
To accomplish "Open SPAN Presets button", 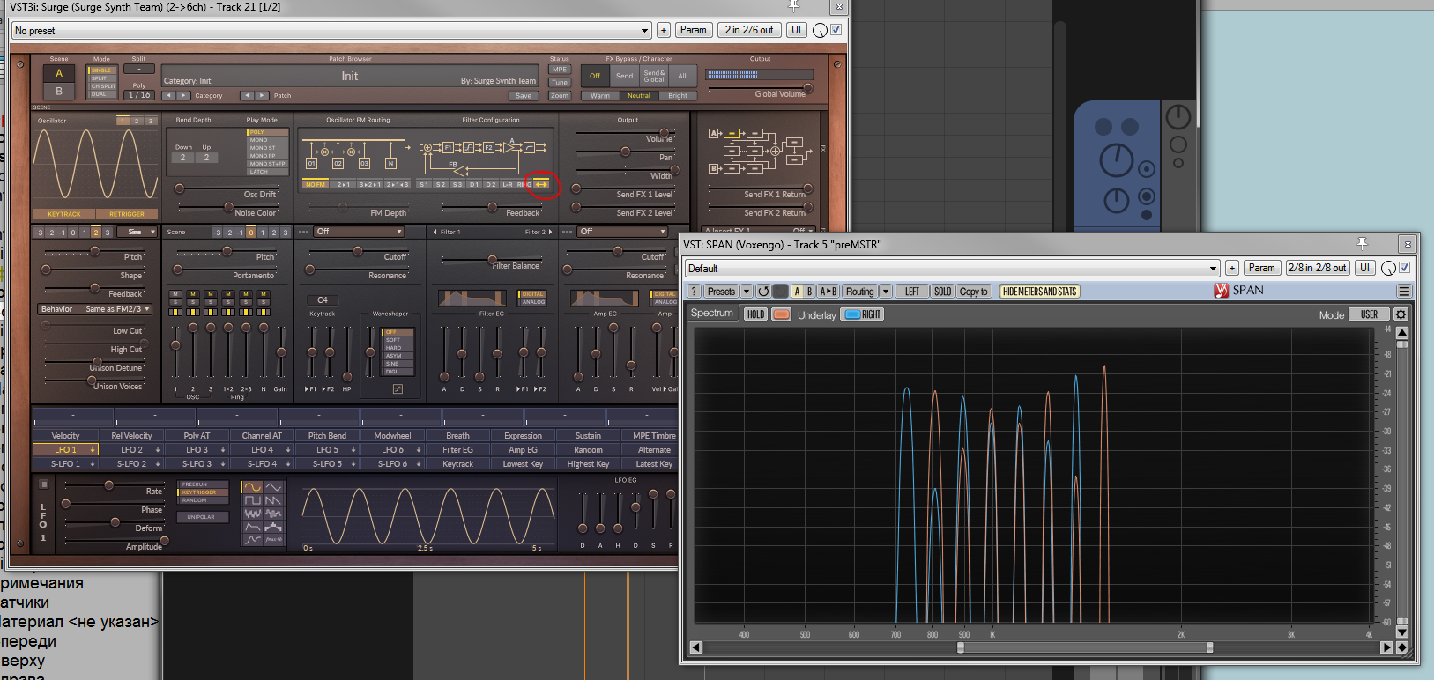I will [x=721, y=292].
